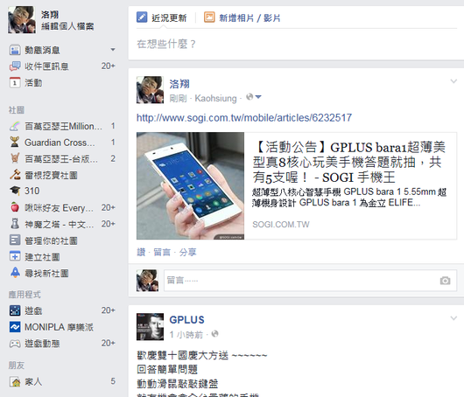Click the 活動 calendar icon
The image size is (464, 397).
click(15, 82)
